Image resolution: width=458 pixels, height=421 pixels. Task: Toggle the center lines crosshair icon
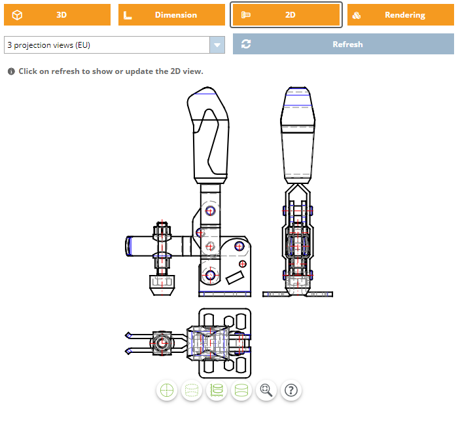[x=167, y=390]
